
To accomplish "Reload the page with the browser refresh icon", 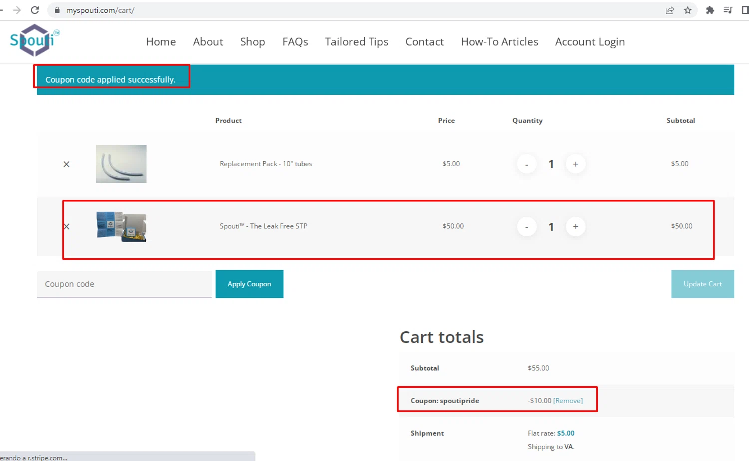I will [35, 10].
